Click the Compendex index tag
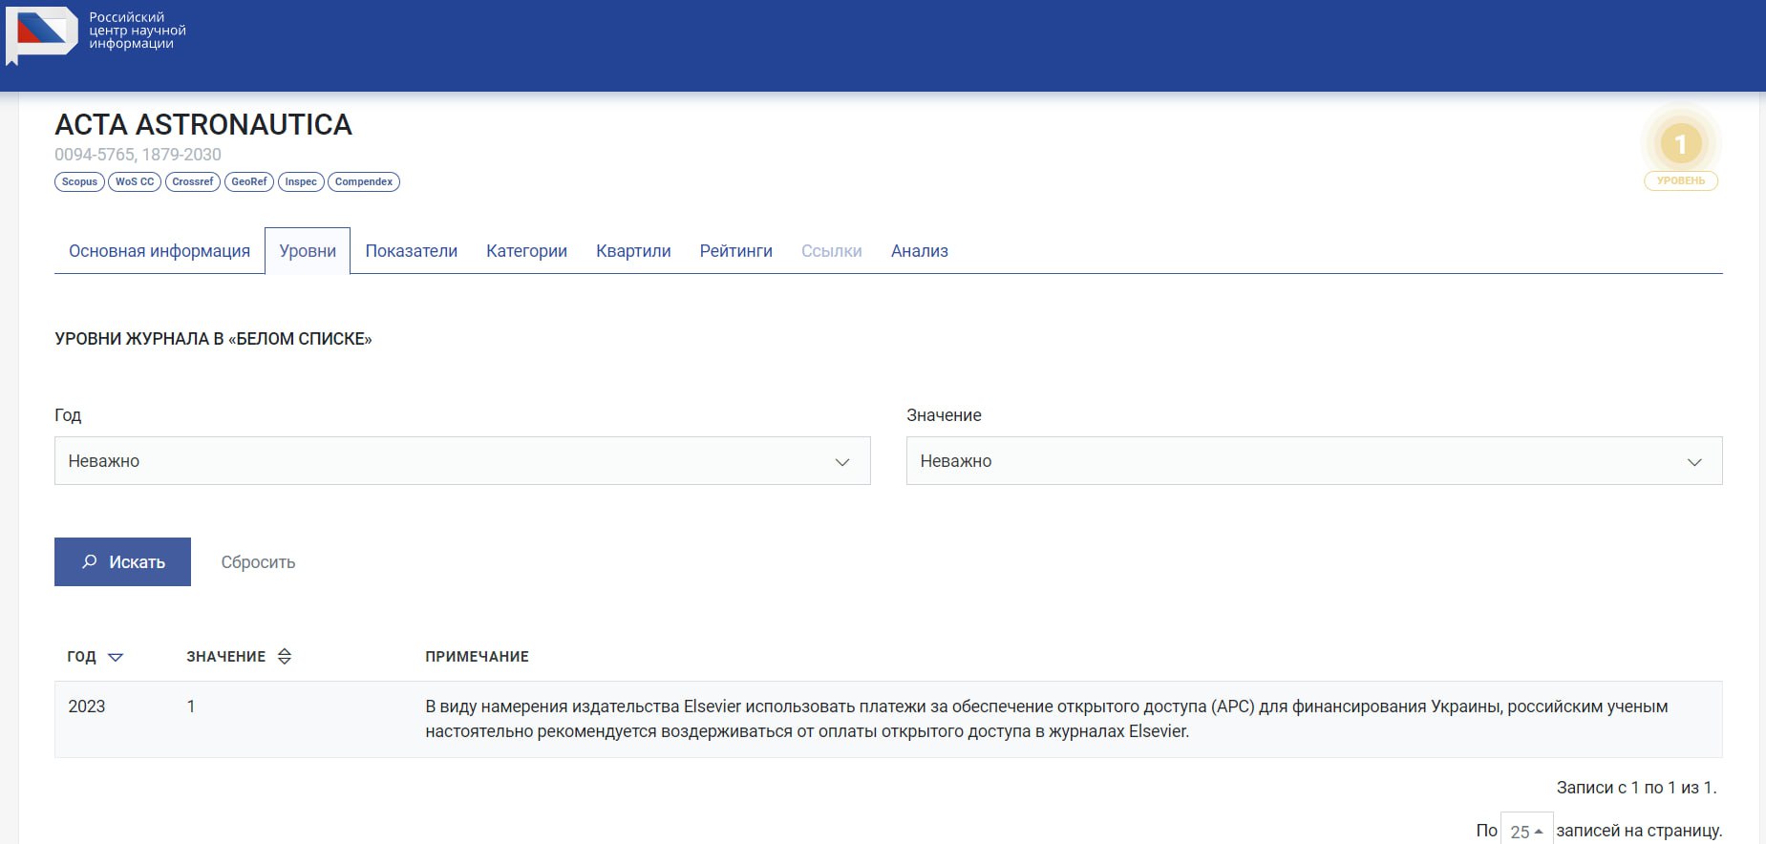This screenshot has width=1766, height=844. pos(364,181)
